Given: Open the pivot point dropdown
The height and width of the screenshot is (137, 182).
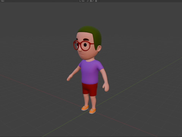Looking at the screenshot, I should click(88, 1).
